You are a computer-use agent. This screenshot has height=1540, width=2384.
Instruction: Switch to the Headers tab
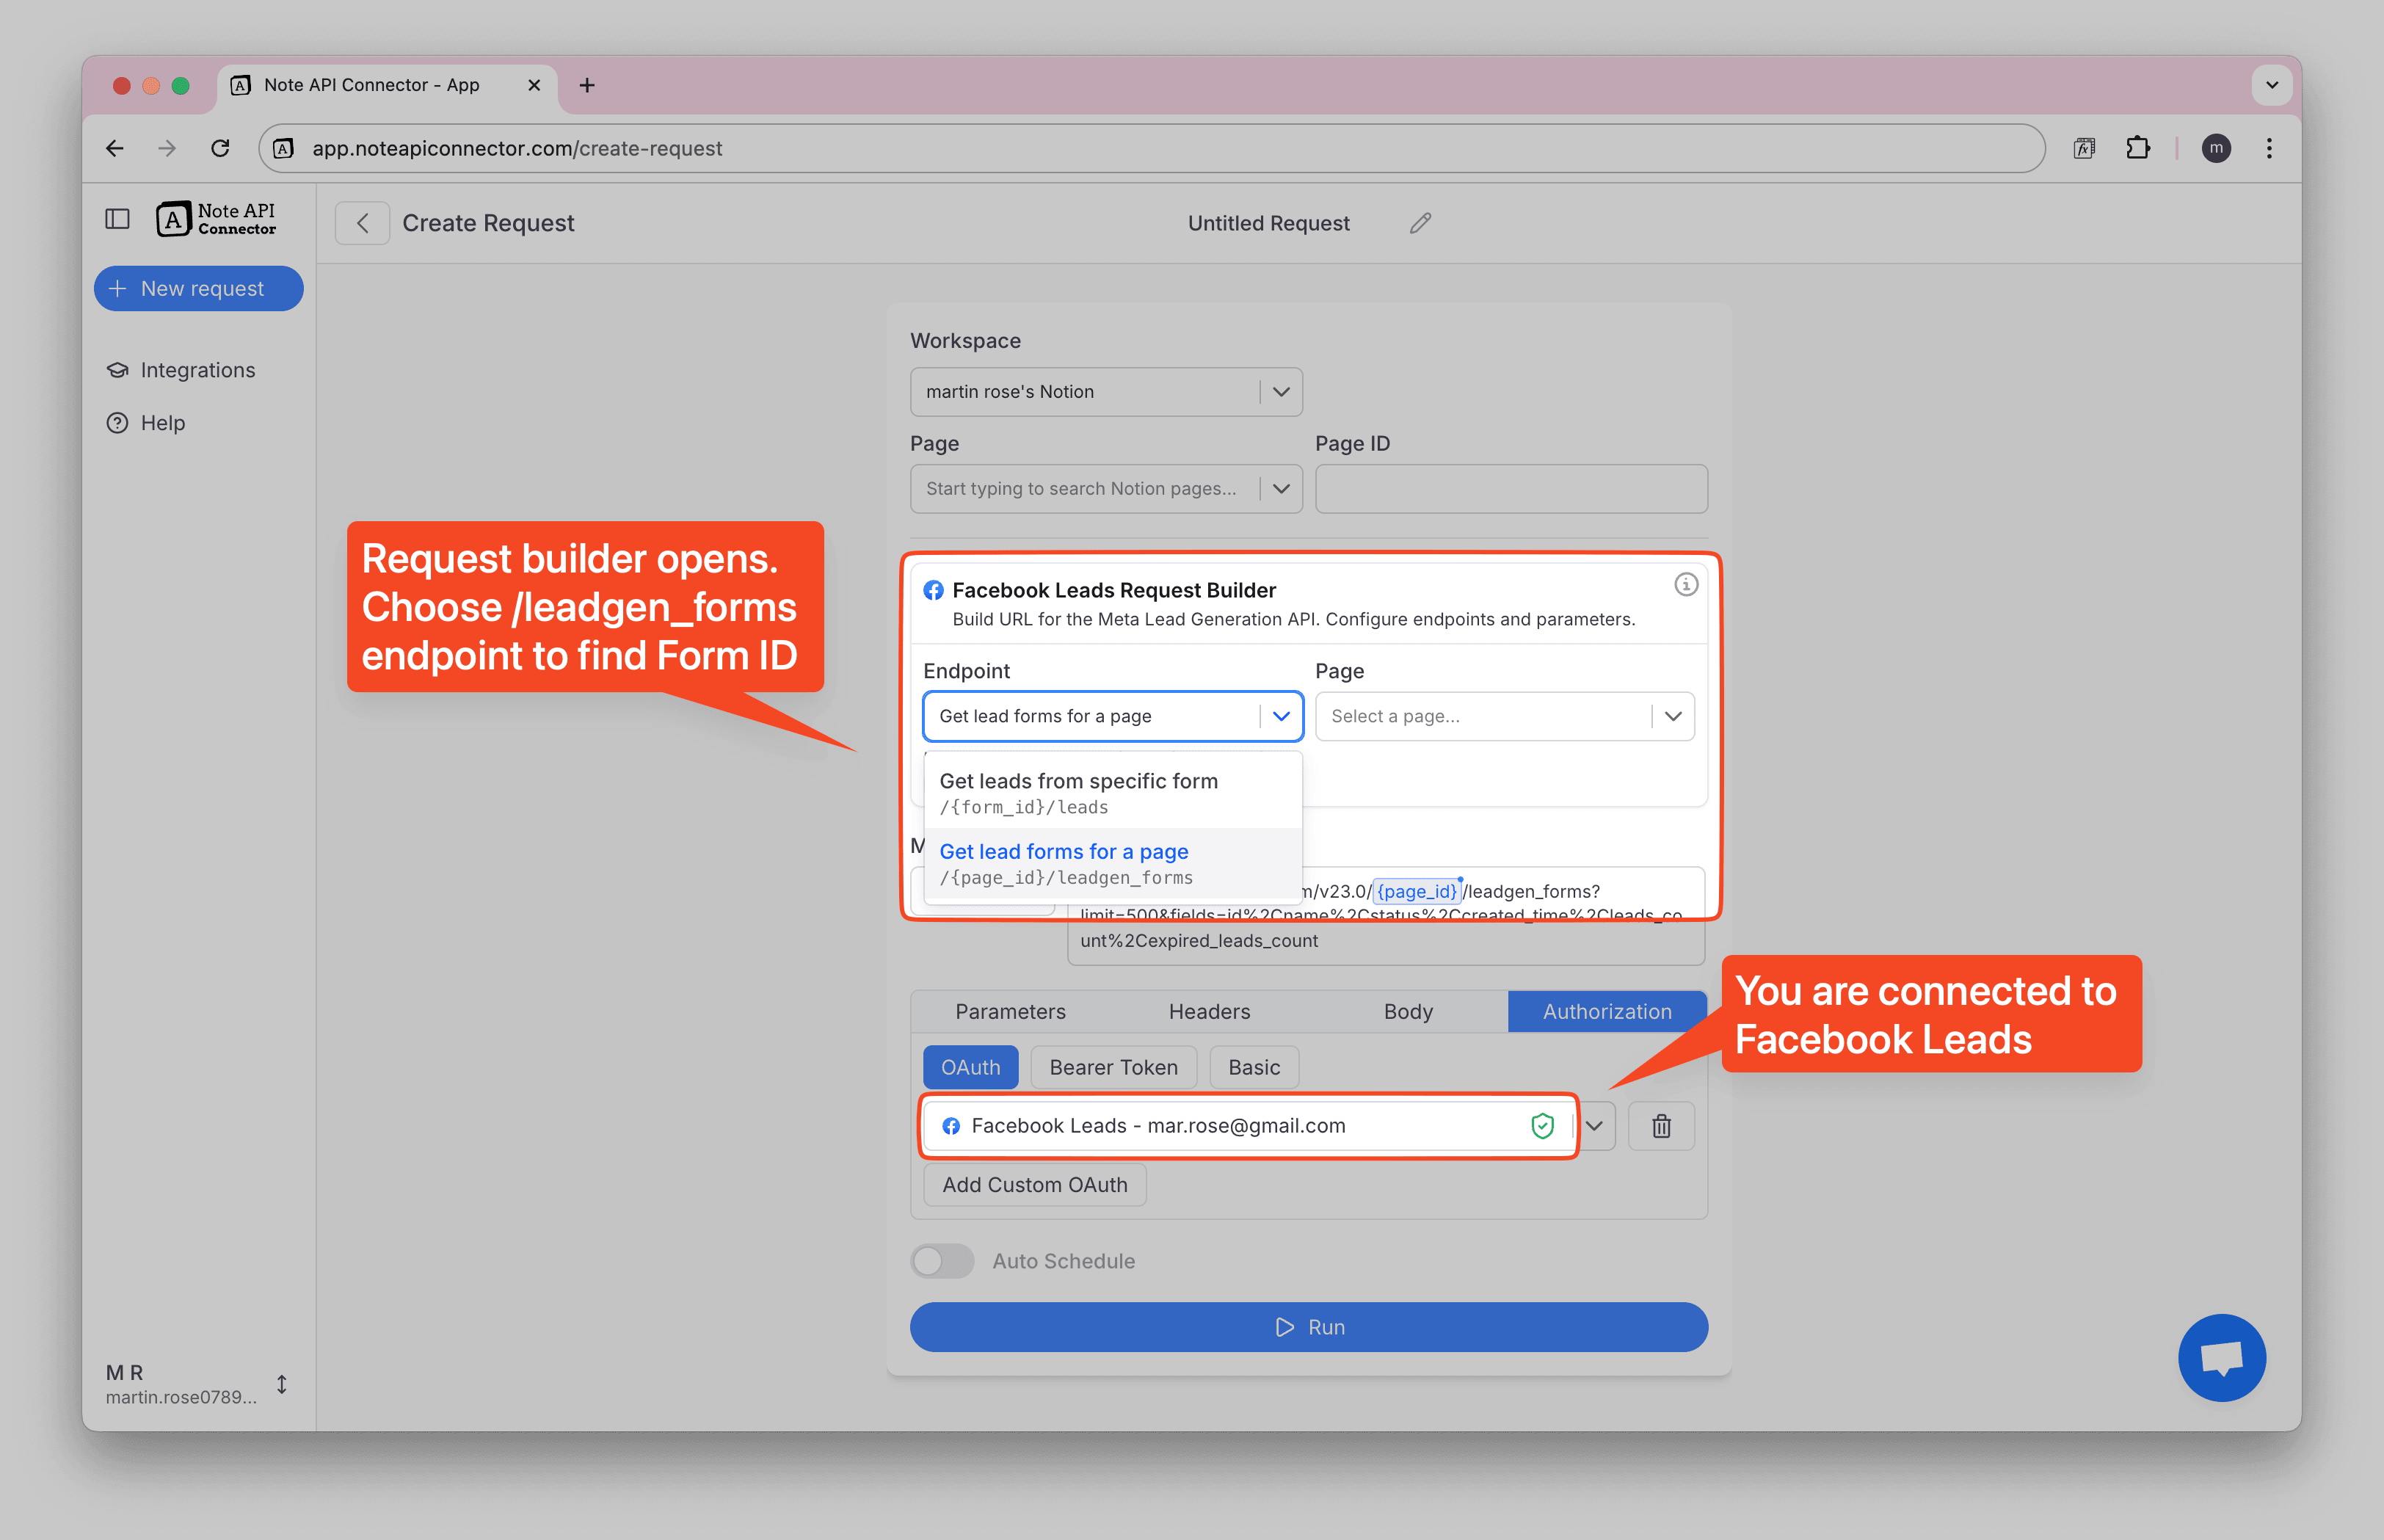pos(1209,1011)
